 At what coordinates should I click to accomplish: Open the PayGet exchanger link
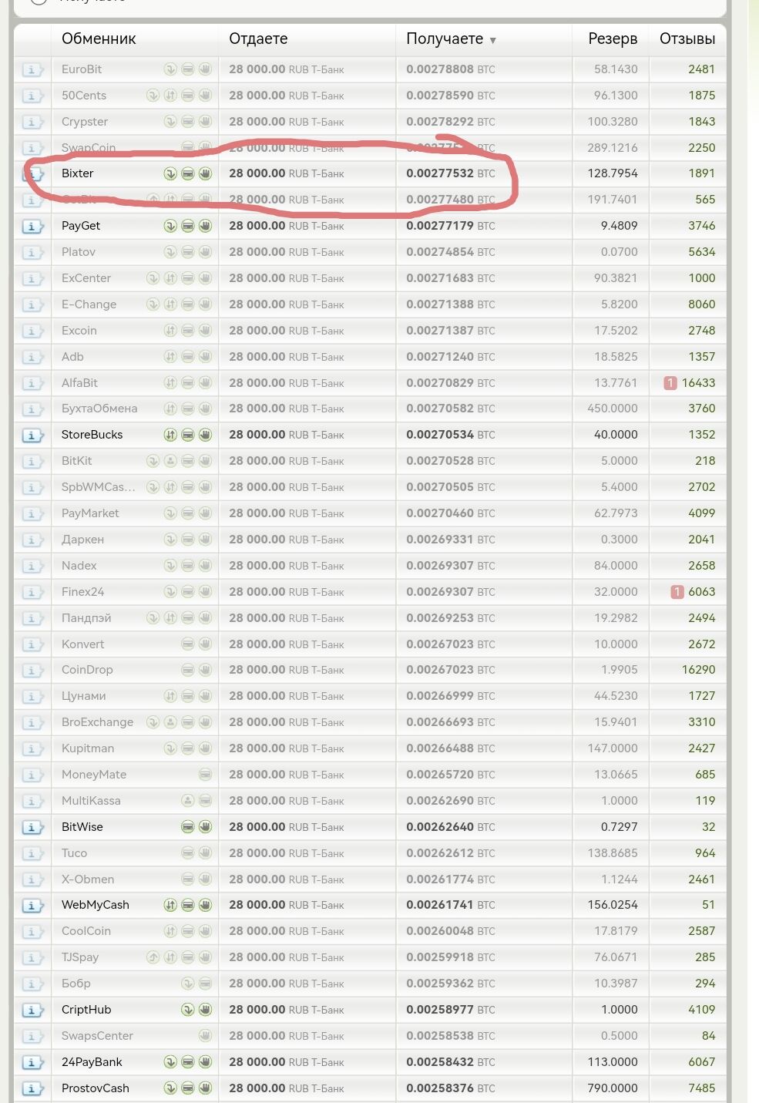click(x=81, y=226)
